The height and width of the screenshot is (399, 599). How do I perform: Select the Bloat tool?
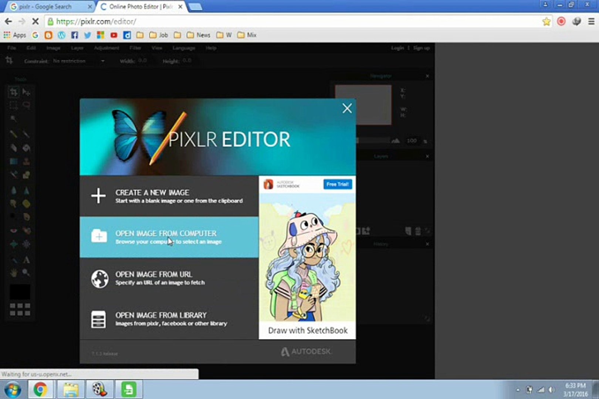14,244
